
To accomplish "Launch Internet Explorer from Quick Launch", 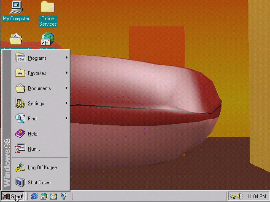I will 34,196.
